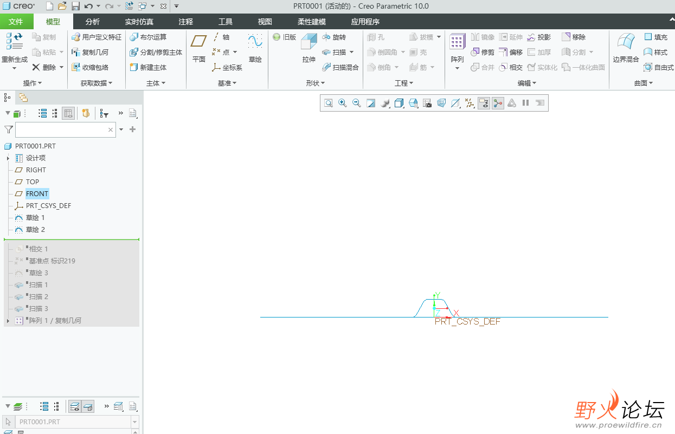Screen dimensions: 675x434
Task: Select 草绘 1 in the model tree
Action: click(x=35, y=218)
